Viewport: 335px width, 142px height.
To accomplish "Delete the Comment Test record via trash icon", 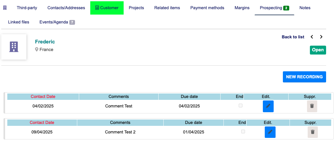I will pyautogui.click(x=312, y=106).
